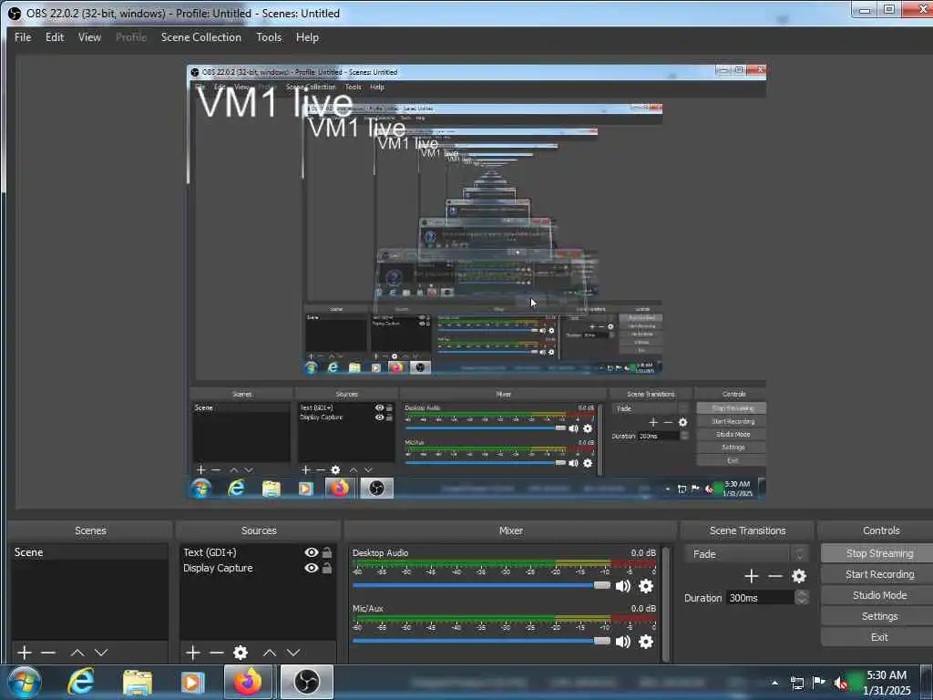The height and width of the screenshot is (700, 933).
Task: Add a scene transition with plus
Action: click(x=752, y=576)
